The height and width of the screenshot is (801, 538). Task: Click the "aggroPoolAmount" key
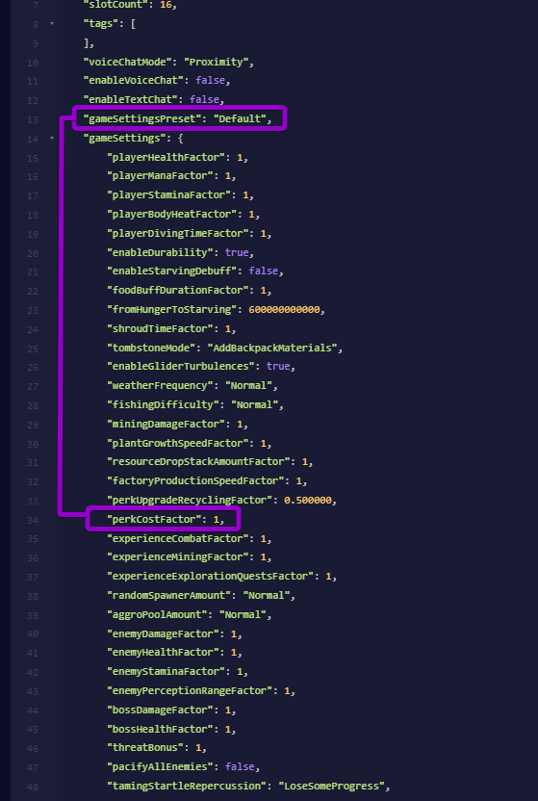157,614
